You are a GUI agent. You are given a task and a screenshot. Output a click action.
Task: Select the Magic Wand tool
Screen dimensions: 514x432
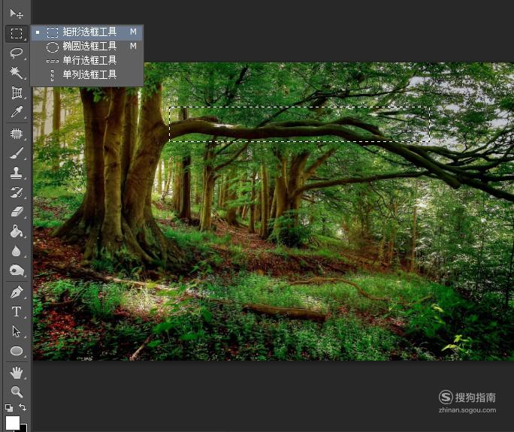(x=16, y=72)
